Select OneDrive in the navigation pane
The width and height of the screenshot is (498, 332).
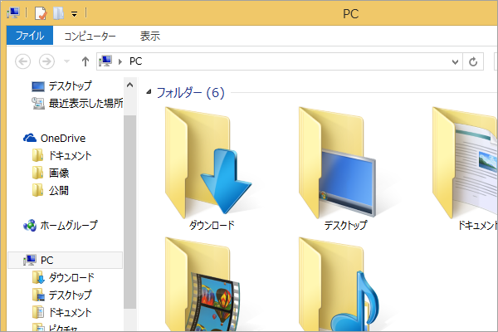[x=54, y=139]
